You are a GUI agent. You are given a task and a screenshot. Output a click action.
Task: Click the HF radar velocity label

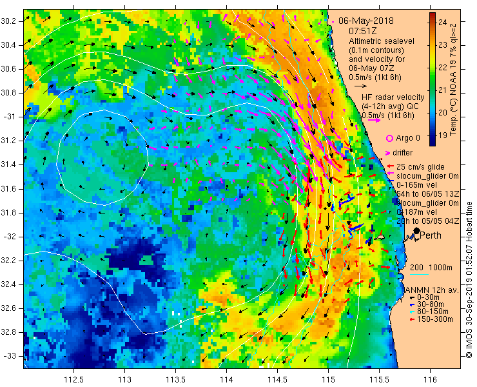pyautogui.click(x=393, y=97)
